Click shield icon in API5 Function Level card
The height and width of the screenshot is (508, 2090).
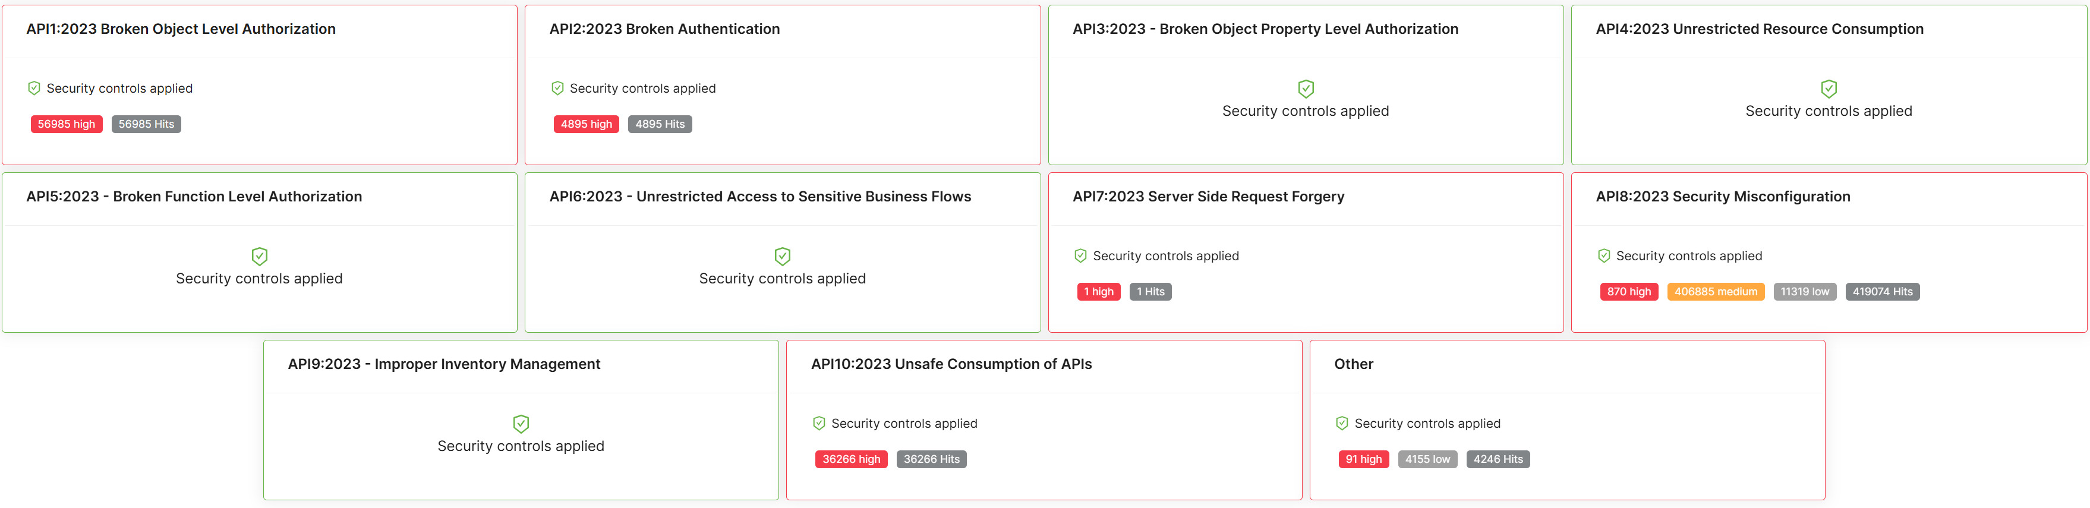[x=260, y=257]
